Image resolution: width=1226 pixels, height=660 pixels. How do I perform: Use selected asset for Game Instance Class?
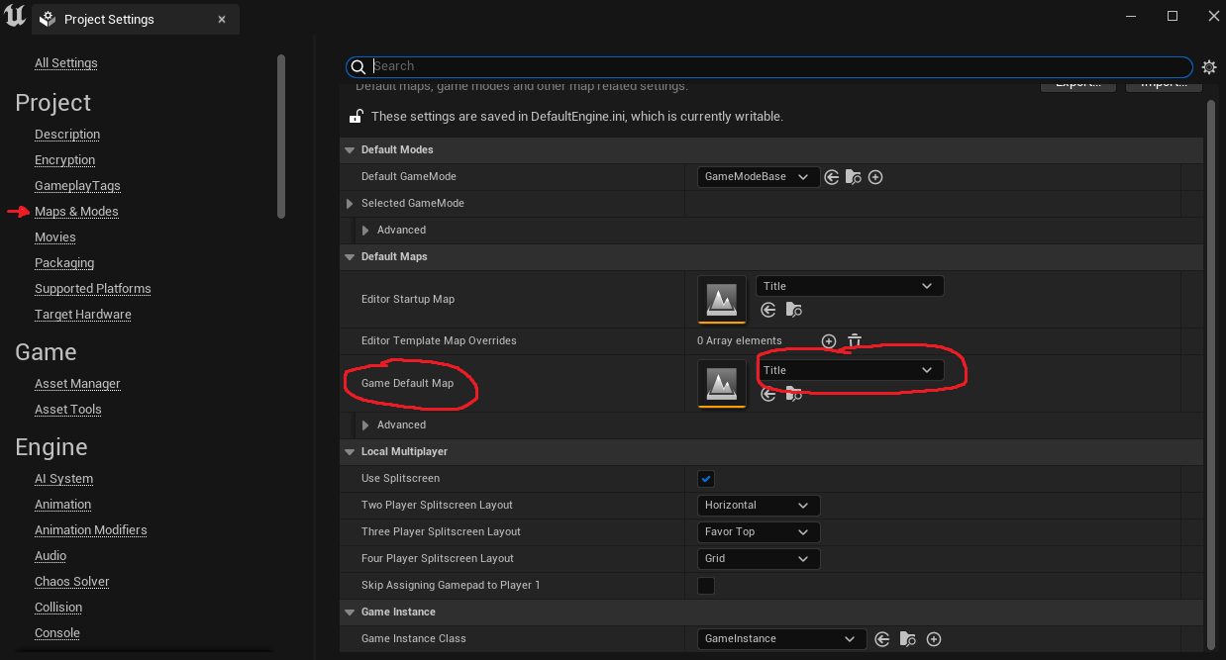point(881,639)
